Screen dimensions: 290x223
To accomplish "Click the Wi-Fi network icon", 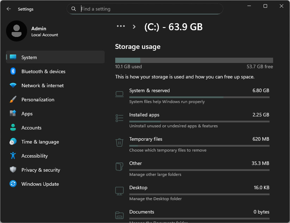I will pos(13,85).
